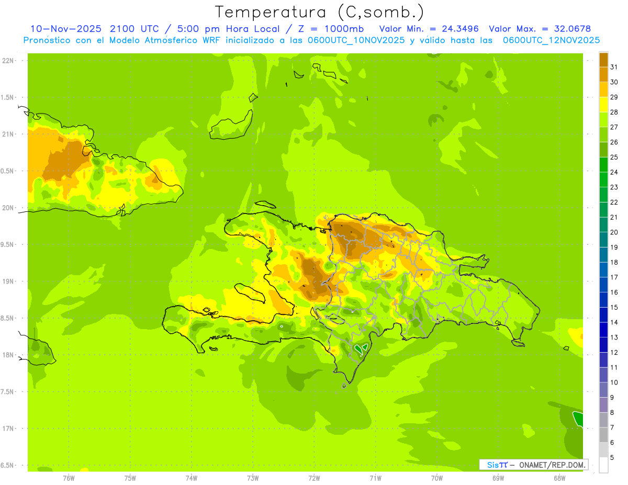
Task: Click the colorbar legend value "12"
Action: pyautogui.click(x=614, y=353)
